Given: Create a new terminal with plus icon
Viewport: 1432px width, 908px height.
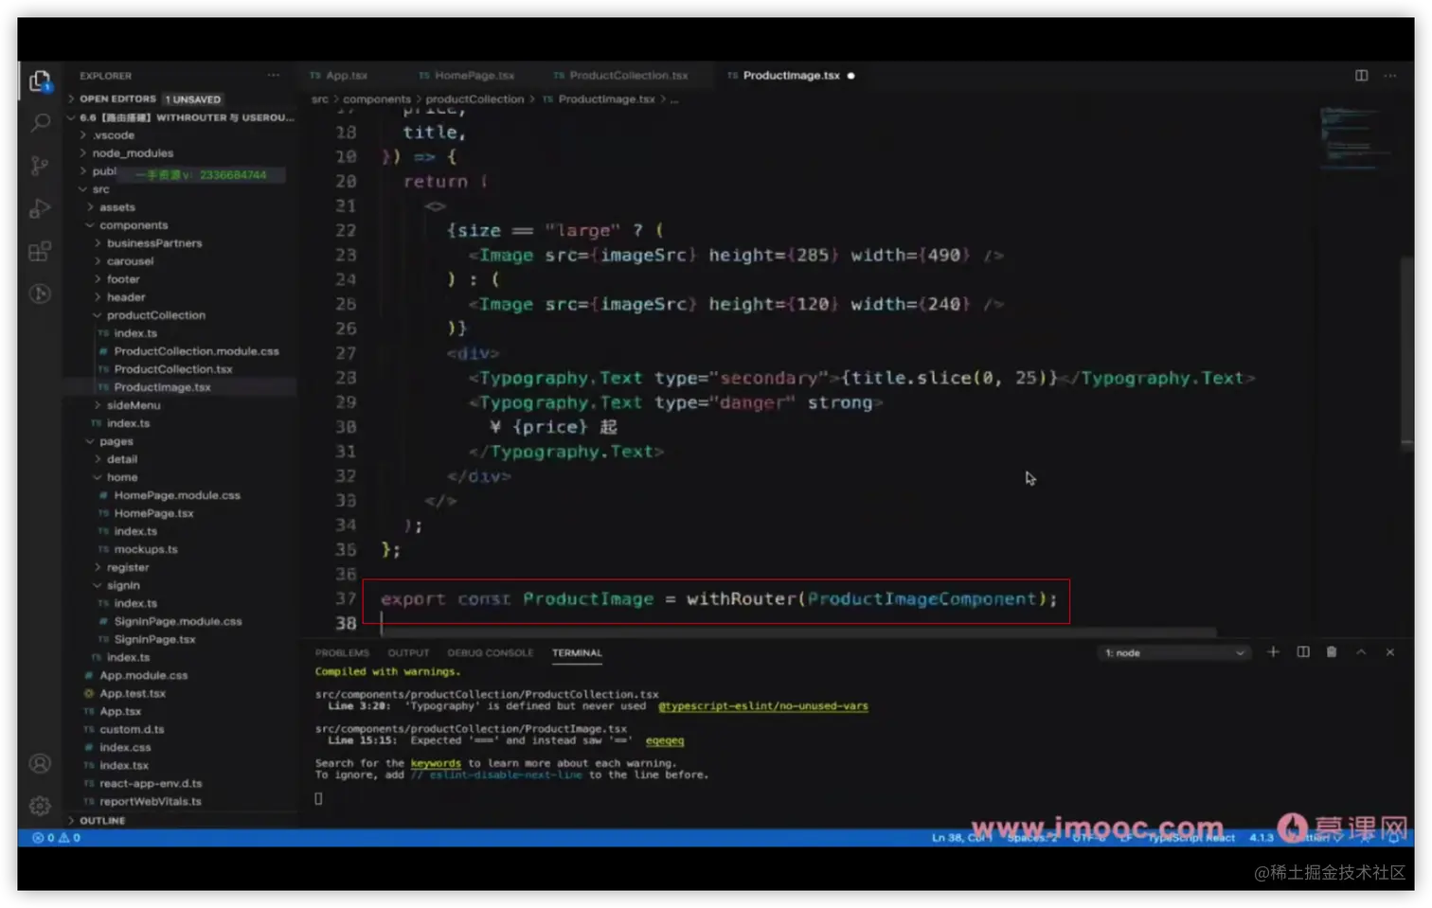Looking at the screenshot, I should [x=1273, y=652].
